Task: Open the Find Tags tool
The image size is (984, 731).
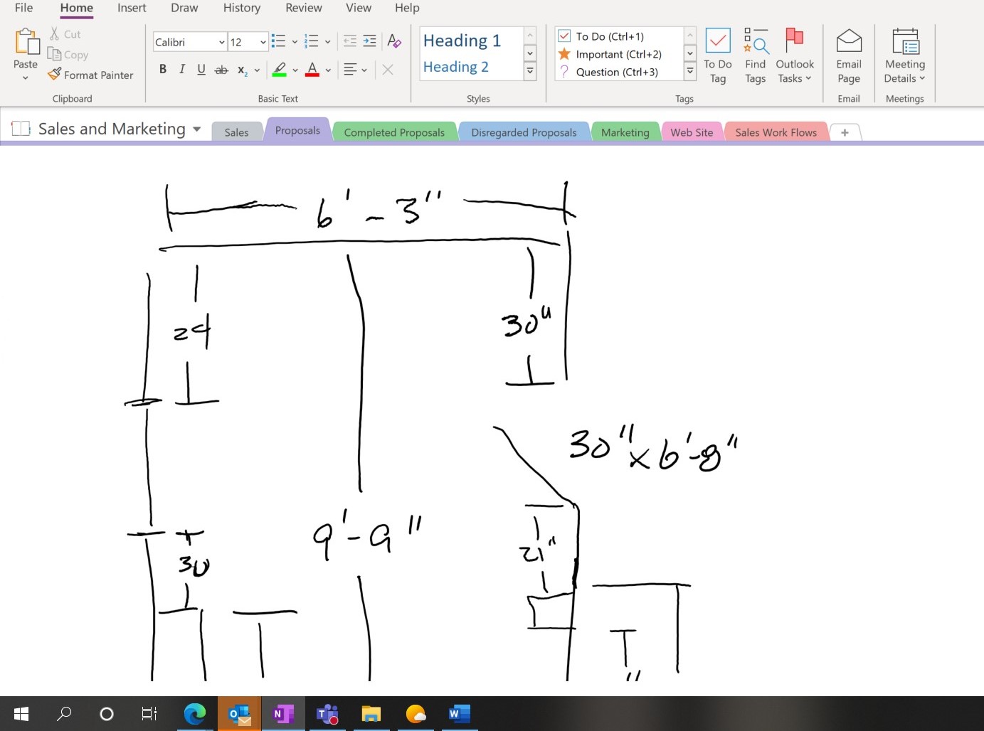Action: point(755,53)
